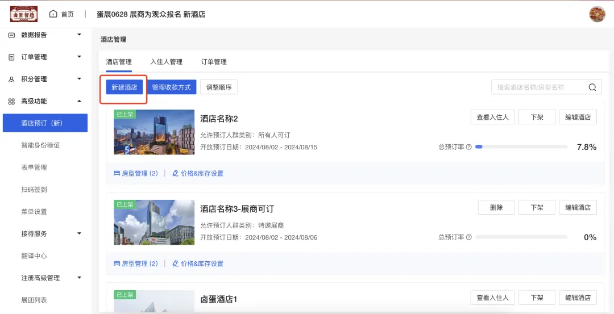Image resolution: width=614 pixels, height=314 pixels.
Task: Open the user avatar in top right
Action: (597, 14)
